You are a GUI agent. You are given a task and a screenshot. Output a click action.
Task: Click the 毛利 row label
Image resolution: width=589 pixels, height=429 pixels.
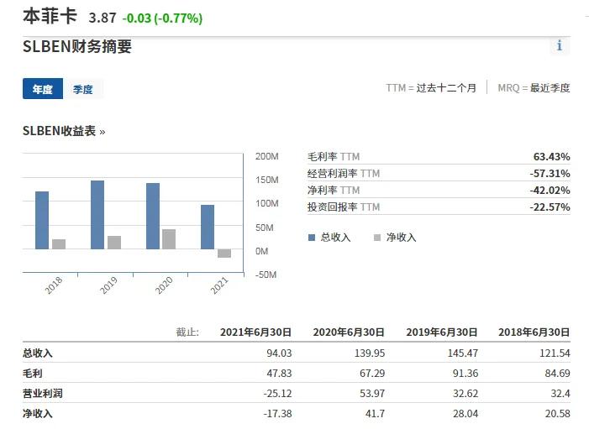tap(32, 374)
